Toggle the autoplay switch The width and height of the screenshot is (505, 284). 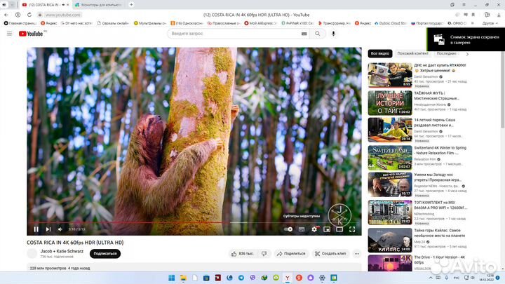click(x=288, y=229)
